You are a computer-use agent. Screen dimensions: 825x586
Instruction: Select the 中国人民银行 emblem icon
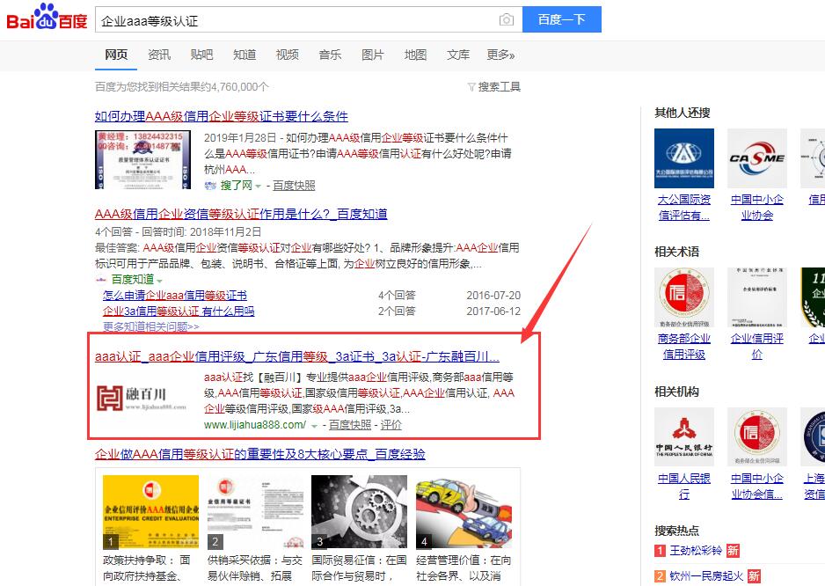click(x=683, y=437)
